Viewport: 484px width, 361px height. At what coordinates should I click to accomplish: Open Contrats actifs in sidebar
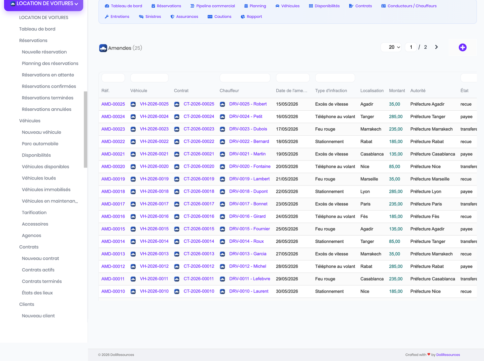38,270
